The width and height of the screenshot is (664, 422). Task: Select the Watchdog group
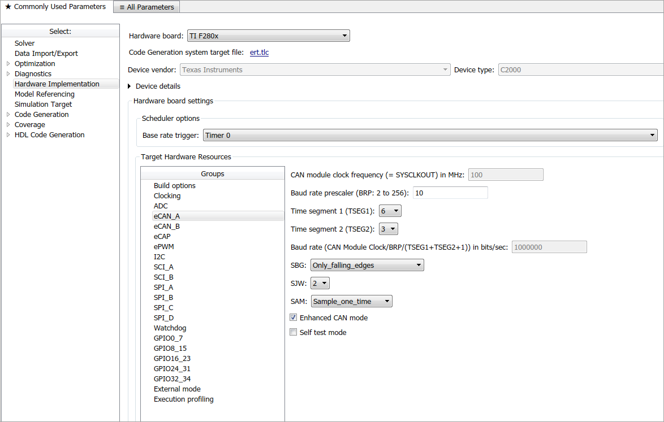tap(170, 328)
